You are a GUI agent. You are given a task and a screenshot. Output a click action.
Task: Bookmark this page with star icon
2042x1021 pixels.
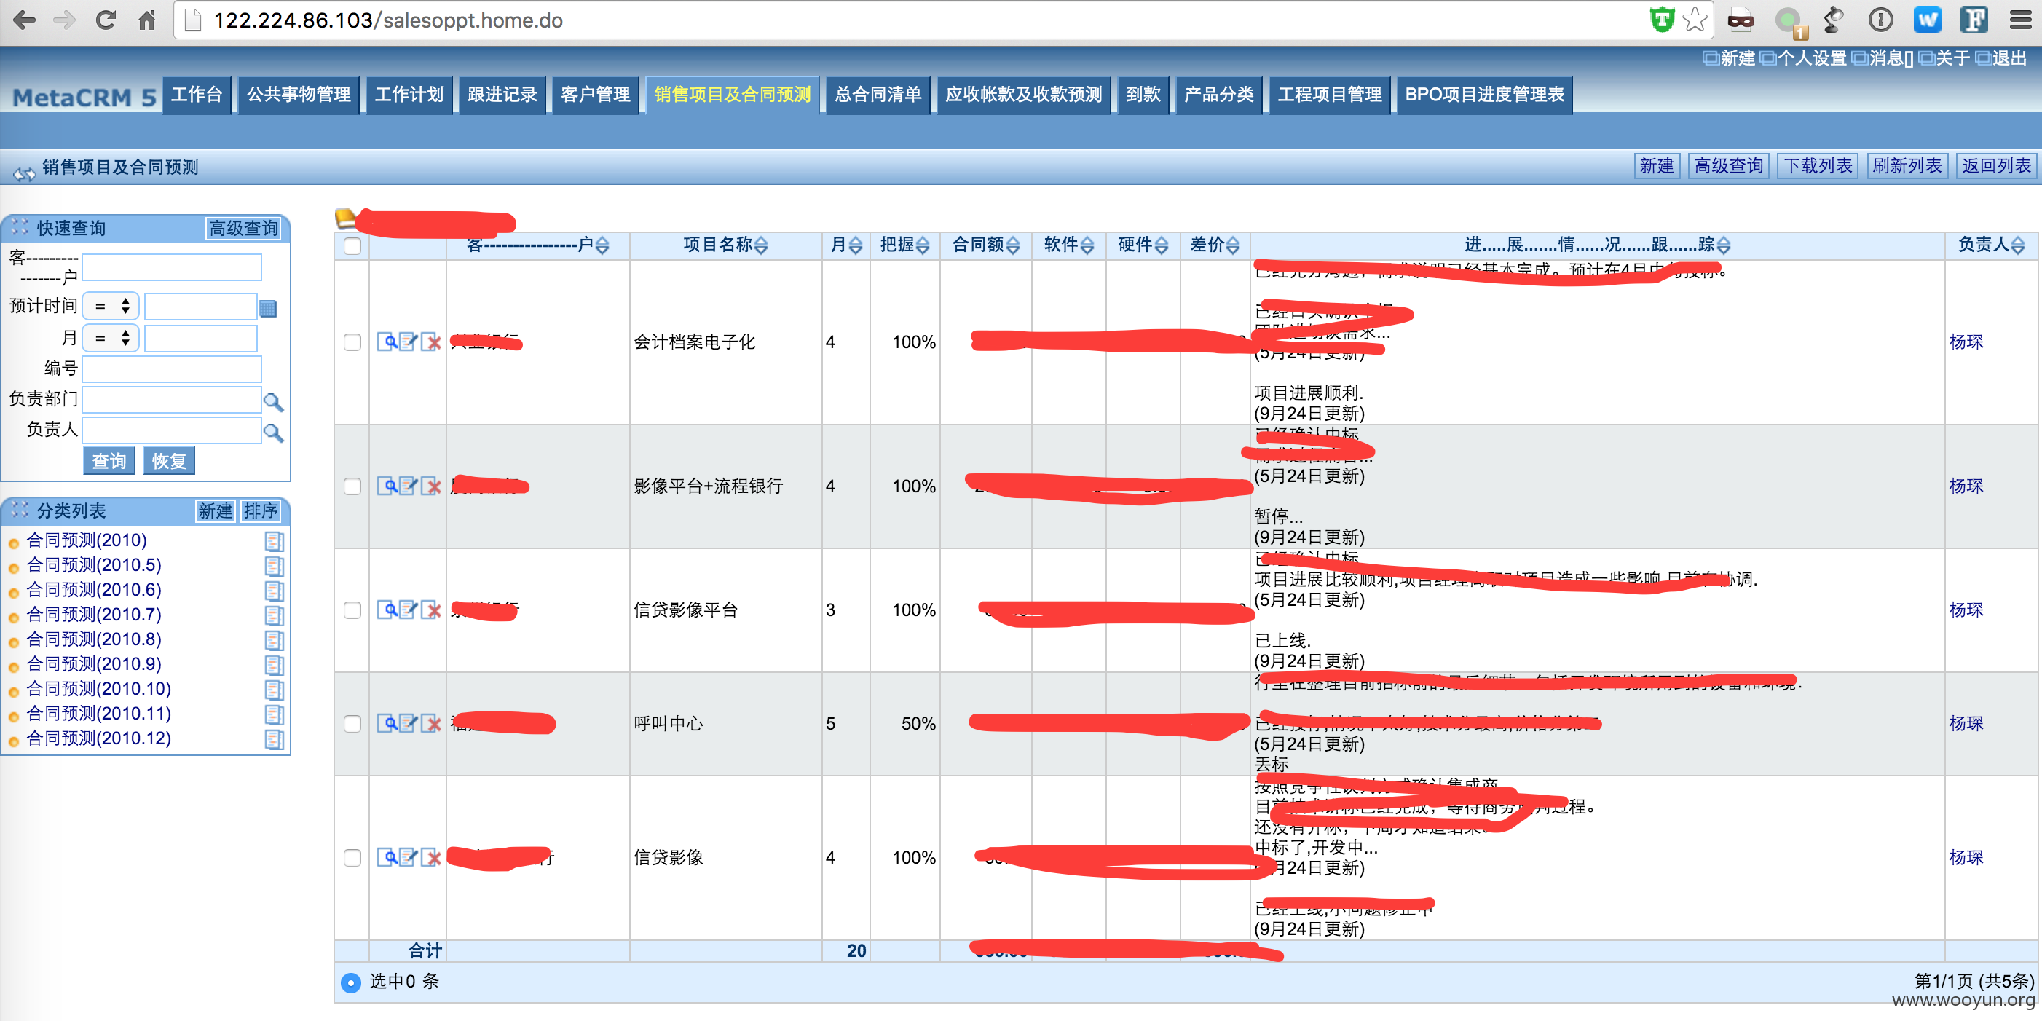tap(1694, 20)
